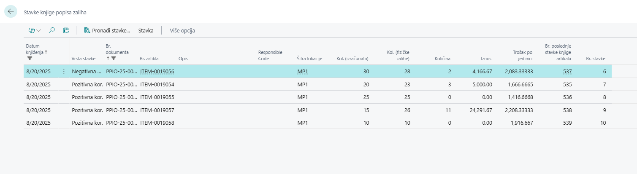The image size is (637, 174).
Task: Open the search magnifier in the toolbar
Action: [52, 30]
